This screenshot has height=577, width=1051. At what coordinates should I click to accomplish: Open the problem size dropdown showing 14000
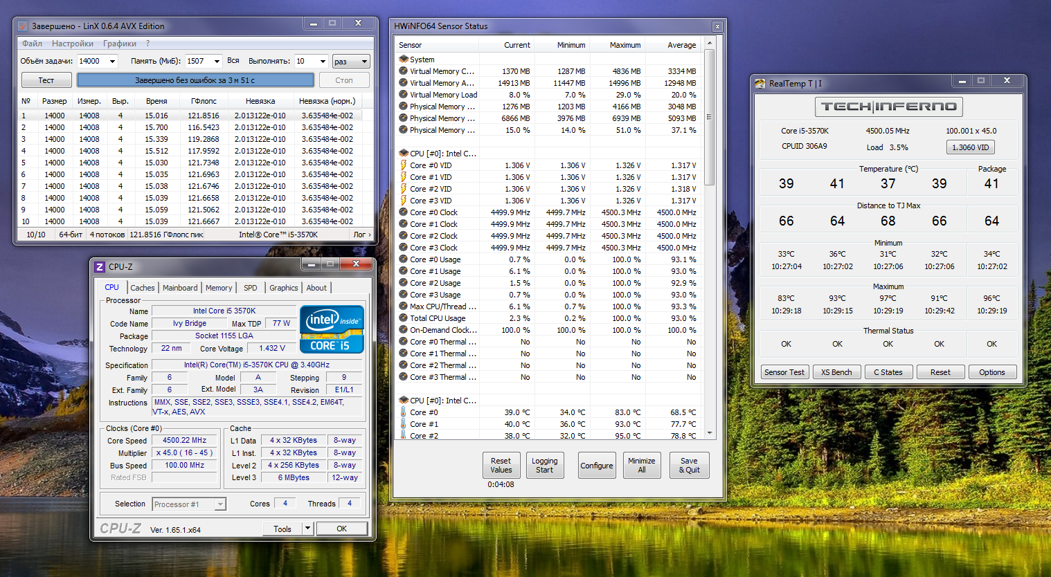[x=112, y=62]
